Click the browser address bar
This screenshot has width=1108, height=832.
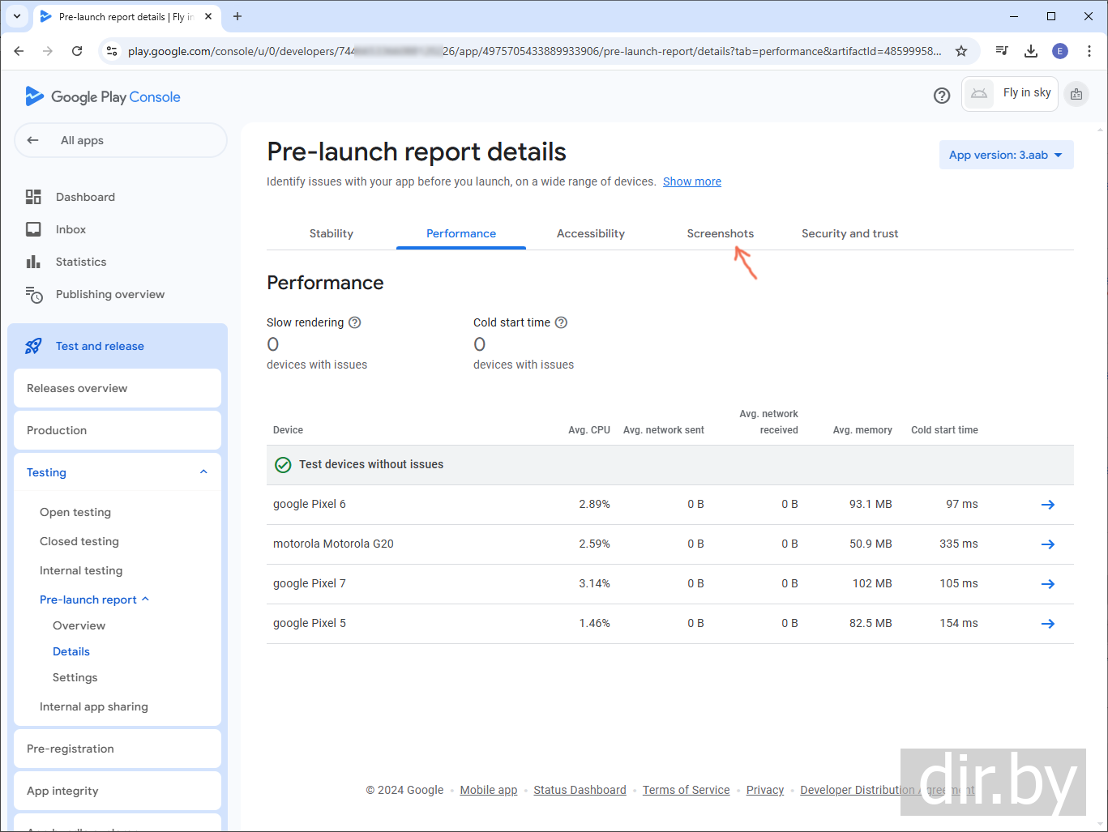tap(535, 51)
